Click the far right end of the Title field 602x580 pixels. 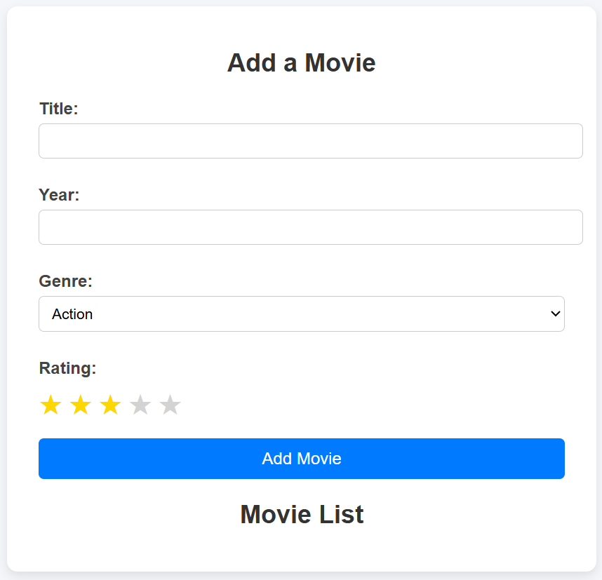572,141
